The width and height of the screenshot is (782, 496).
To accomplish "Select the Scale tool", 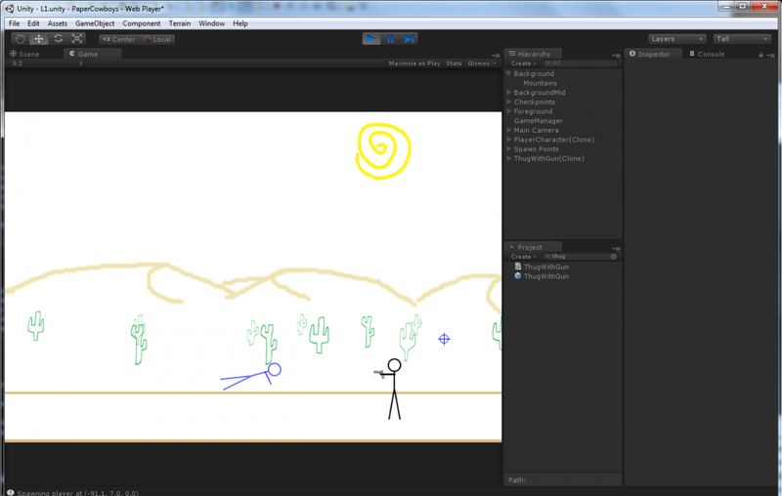I will click(77, 39).
